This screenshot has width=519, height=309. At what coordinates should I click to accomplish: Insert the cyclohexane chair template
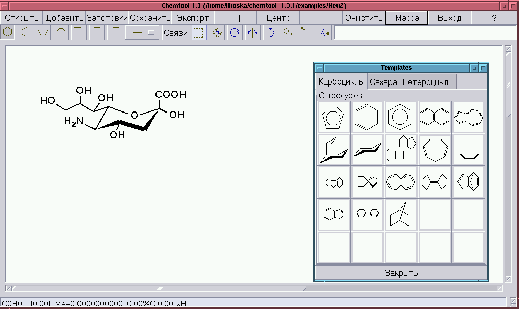pos(367,150)
